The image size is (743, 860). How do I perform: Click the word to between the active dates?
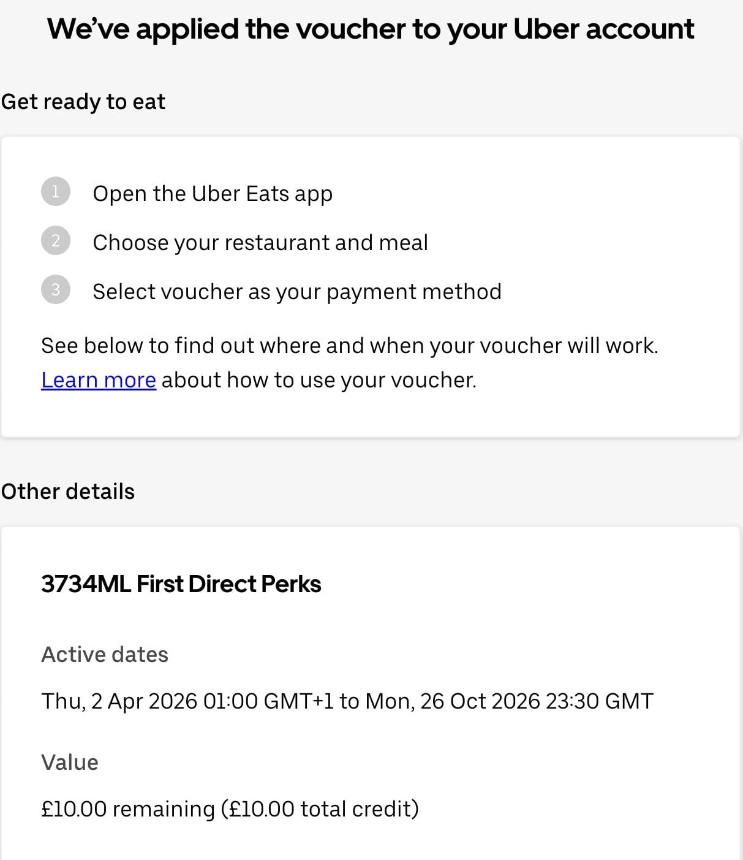point(349,701)
